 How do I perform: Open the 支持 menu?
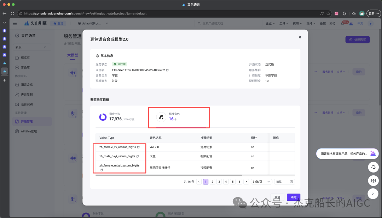311,23
